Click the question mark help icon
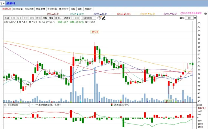Image resolution: width=208 pixels, height=129 pixels. (32, 105)
